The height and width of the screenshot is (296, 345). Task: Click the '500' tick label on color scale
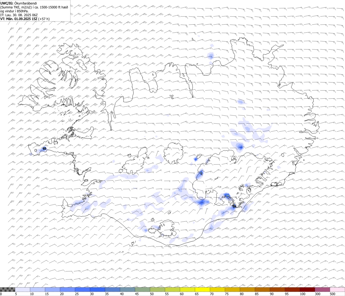[x=332, y=294]
